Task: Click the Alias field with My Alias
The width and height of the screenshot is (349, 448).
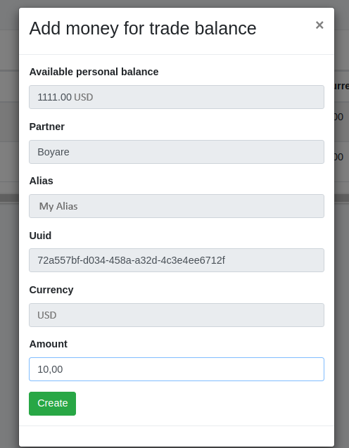Action: [177, 206]
